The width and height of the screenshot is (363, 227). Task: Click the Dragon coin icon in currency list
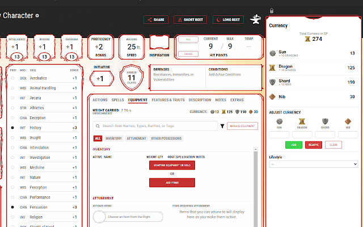pyautogui.click(x=272, y=68)
